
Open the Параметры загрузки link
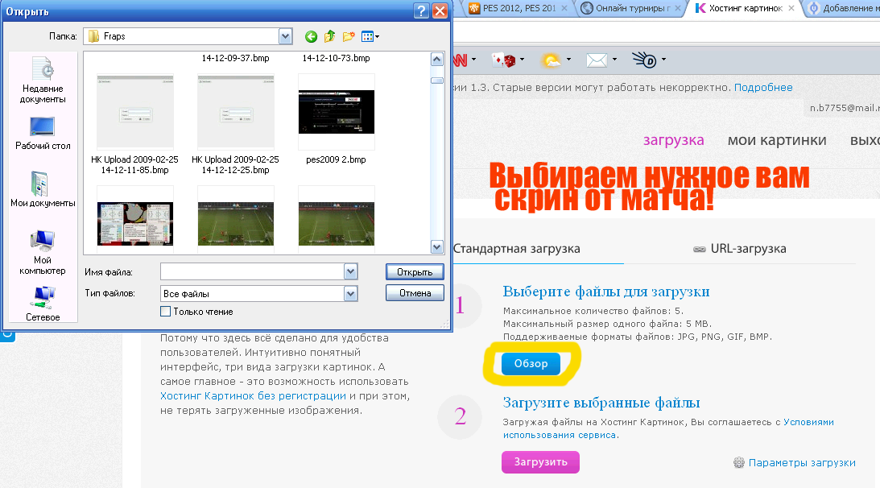[802, 463]
